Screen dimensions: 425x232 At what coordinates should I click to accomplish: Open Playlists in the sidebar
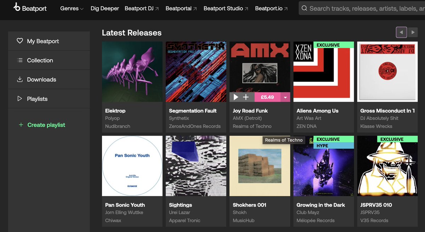point(49,99)
